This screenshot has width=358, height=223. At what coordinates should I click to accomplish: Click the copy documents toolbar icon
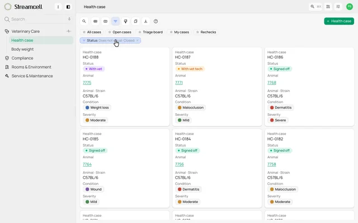click(135, 21)
